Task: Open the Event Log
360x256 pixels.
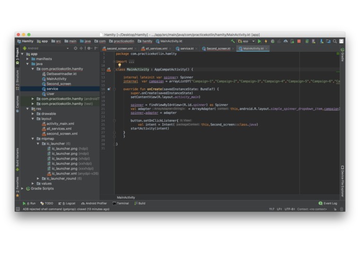Action: 328,204
